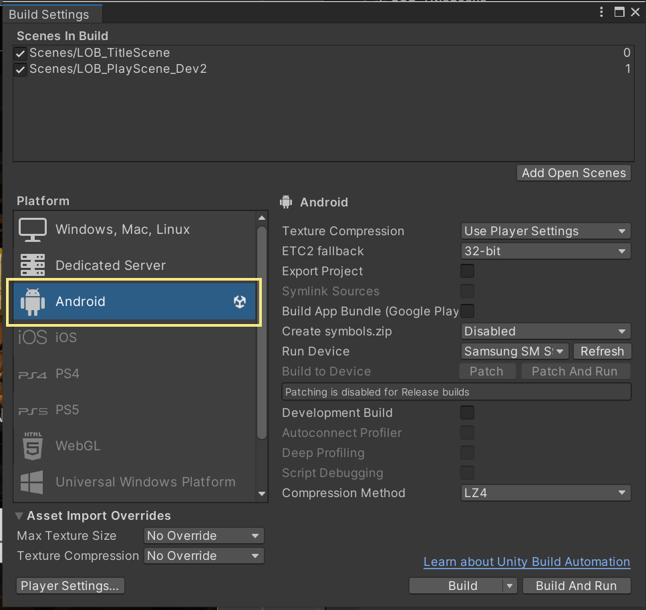Click the Scenes/LOB_PlayScene_Dev2 scene name

(118, 69)
